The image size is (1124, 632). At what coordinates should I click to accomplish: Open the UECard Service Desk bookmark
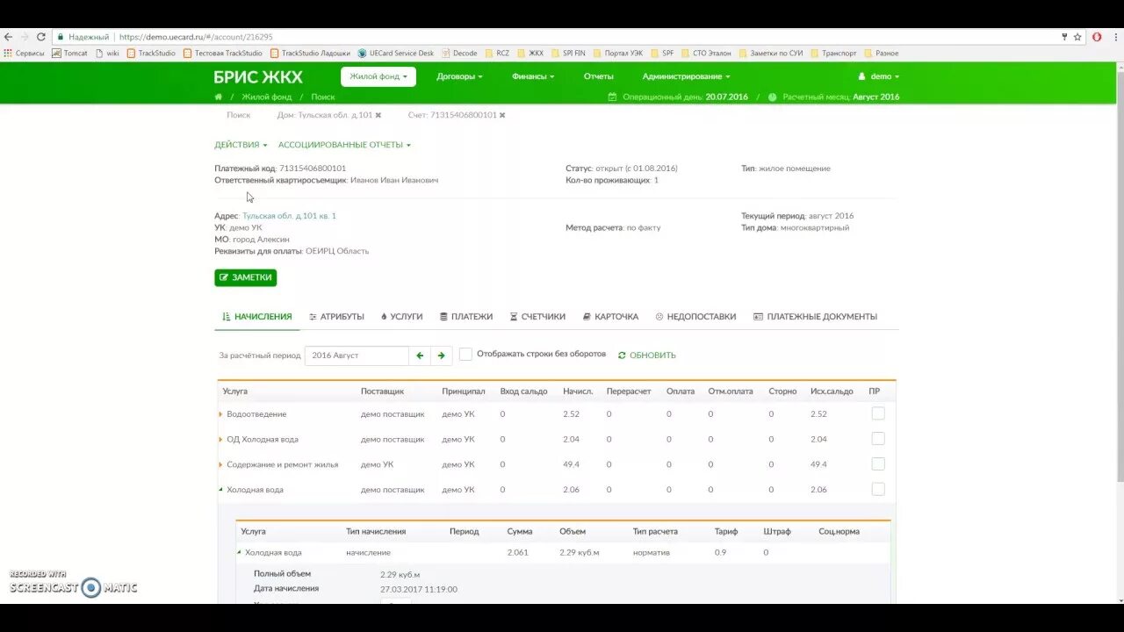coord(396,53)
